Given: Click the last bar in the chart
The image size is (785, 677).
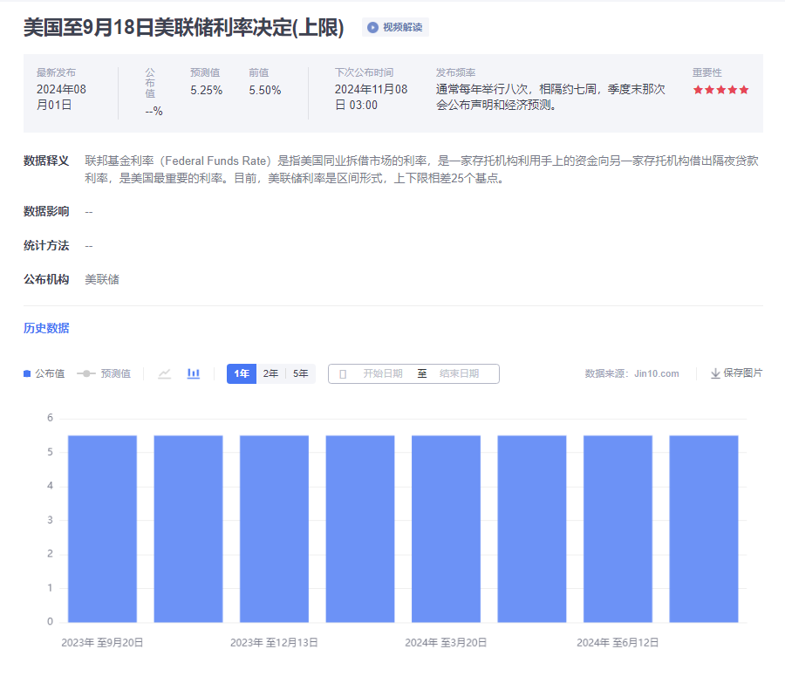Looking at the screenshot, I should coord(703,528).
